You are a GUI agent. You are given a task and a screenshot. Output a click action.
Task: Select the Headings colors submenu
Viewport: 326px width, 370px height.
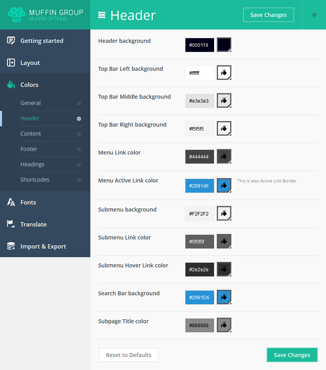[x=32, y=164]
